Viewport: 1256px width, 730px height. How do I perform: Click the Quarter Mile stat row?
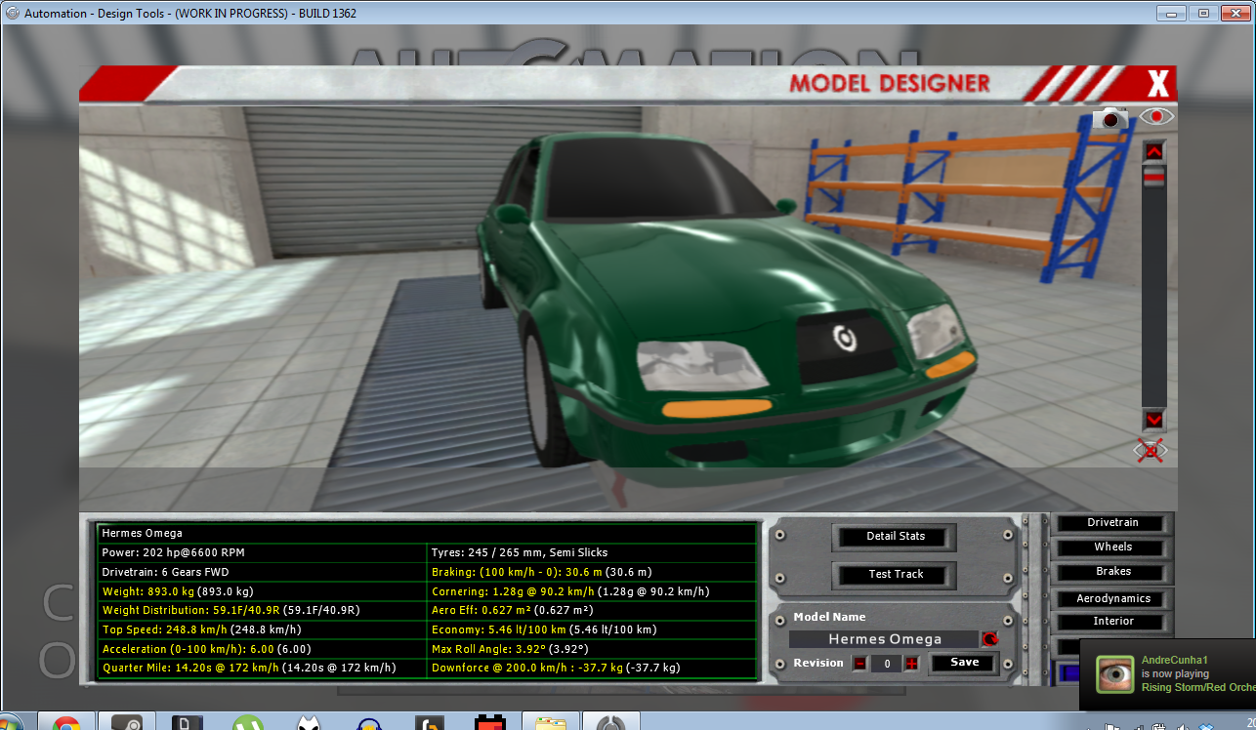[x=264, y=669]
